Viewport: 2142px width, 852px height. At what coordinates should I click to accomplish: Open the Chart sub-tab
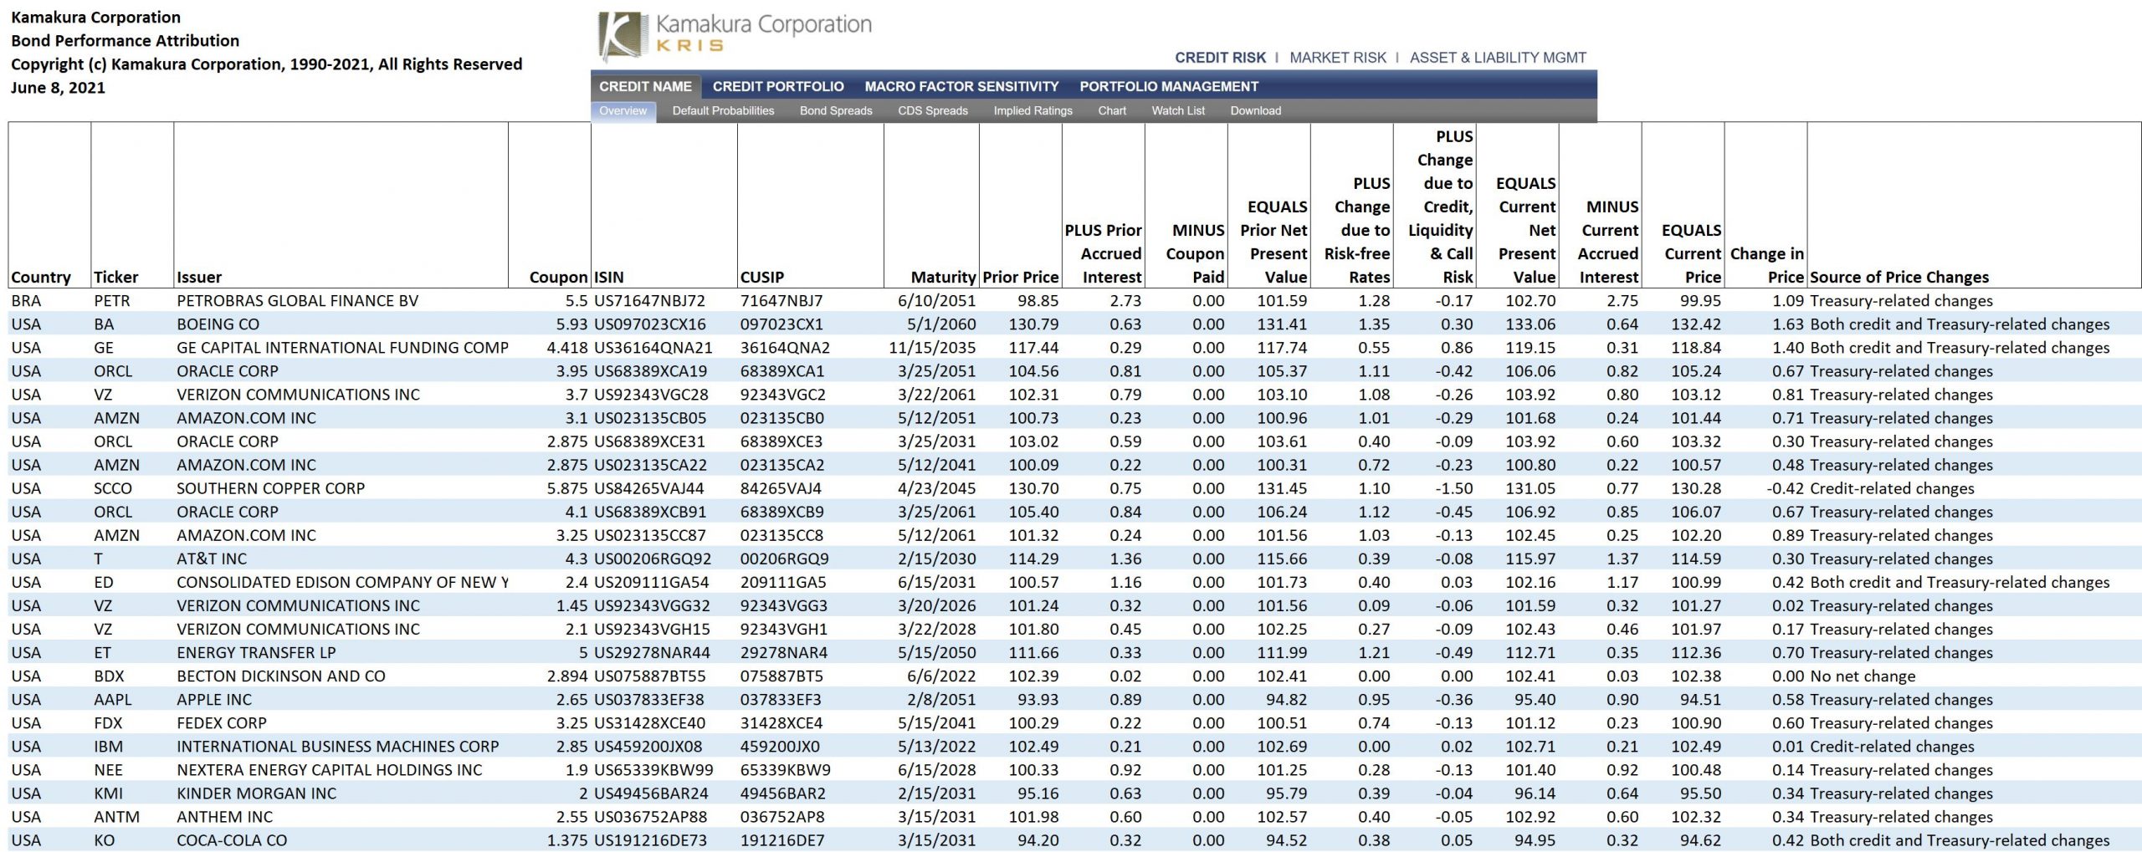(x=1111, y=110)
